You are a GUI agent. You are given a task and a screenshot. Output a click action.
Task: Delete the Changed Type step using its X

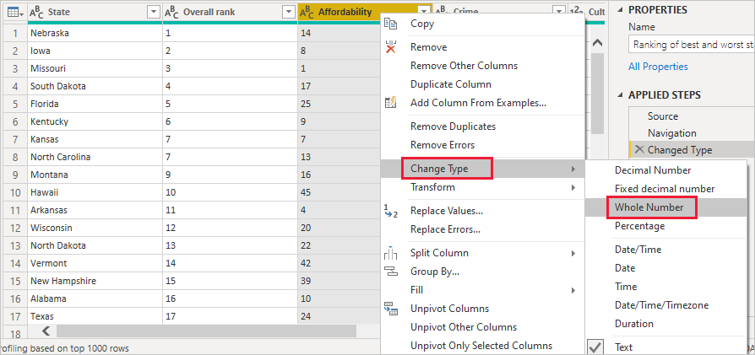(x=638, y=150)
